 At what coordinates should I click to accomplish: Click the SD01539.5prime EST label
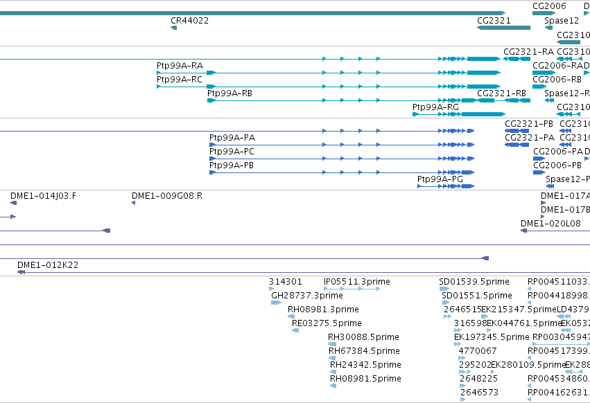click(x=474, y=282)
